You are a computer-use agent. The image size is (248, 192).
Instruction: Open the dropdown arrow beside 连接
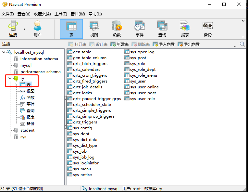click(24, 29)
